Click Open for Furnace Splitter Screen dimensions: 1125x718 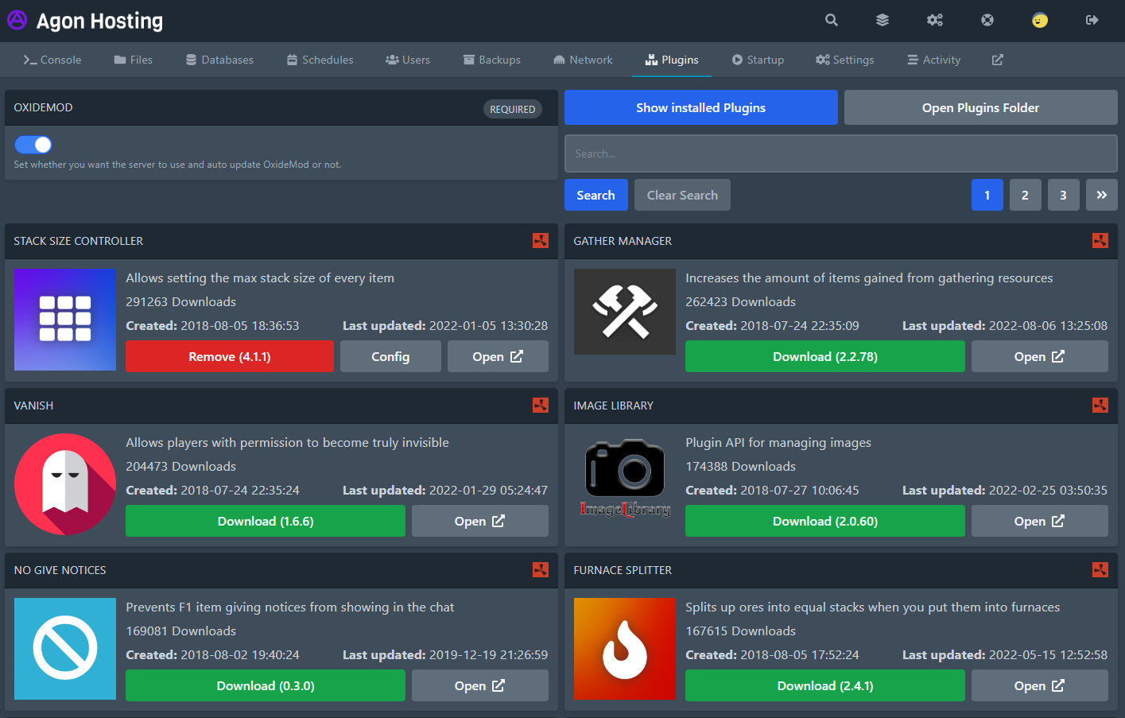pyautogui.click(x=1040, y=685)
